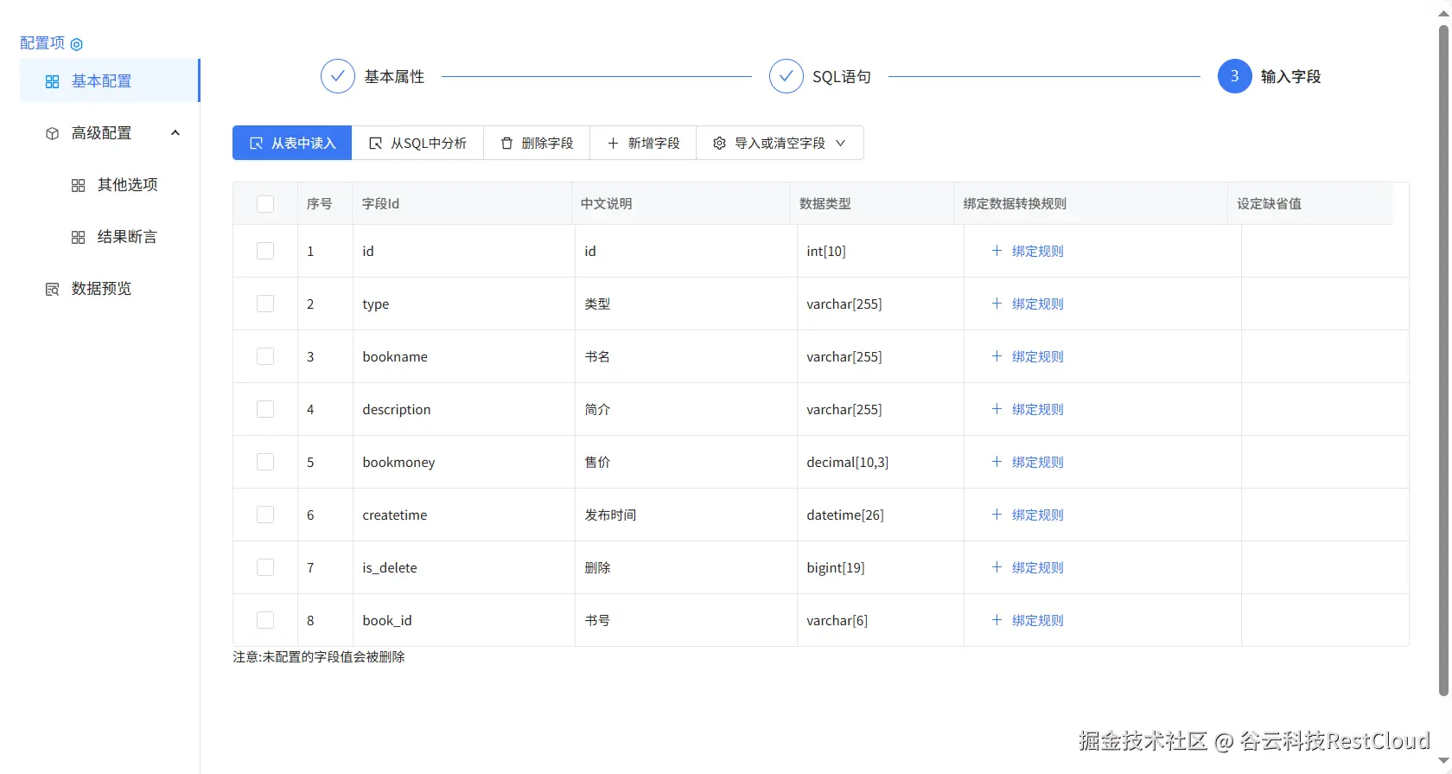Screen dimensions: 1452x774
Task: Open the 导入或清空字段 dropdown arrow
Action: pos(840,144)
